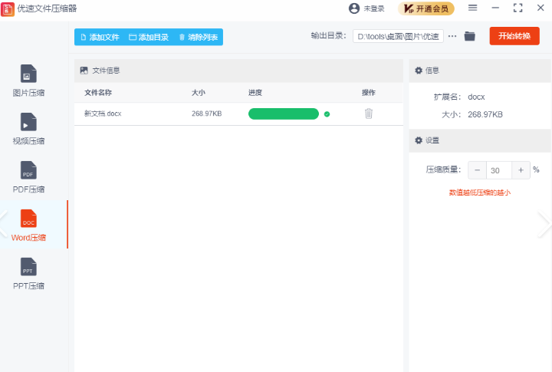Open the hamburger menu in title bar
Image resolution: width=552 pixels, height=372 pixels.
tap(473, 8)
